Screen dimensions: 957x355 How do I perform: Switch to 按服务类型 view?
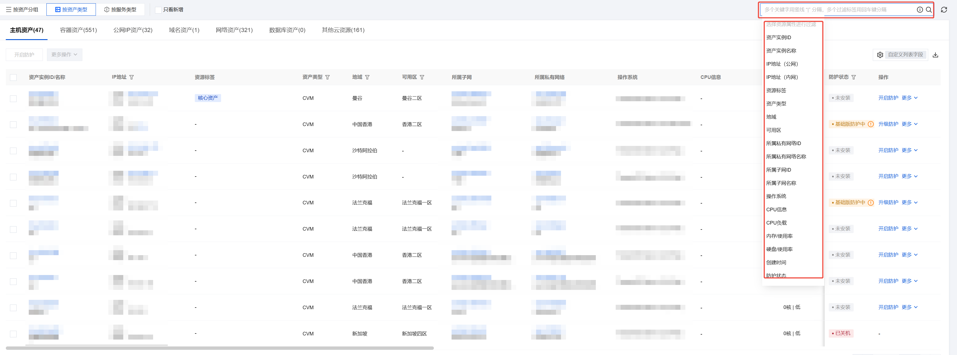(x=120, y=10)
